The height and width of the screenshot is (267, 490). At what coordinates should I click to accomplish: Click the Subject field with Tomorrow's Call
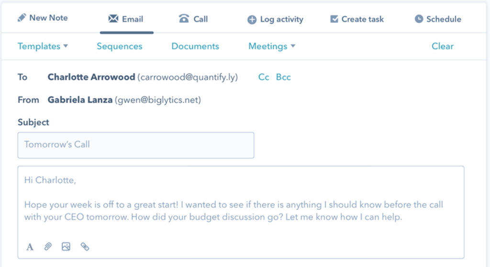(x=136, y=145)
